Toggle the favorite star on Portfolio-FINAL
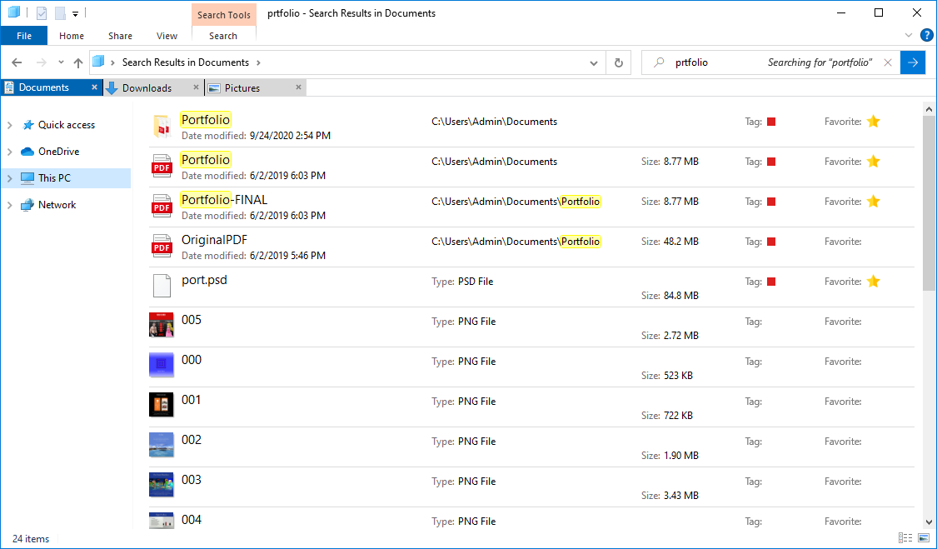The image size is (937, 549). 873,202
